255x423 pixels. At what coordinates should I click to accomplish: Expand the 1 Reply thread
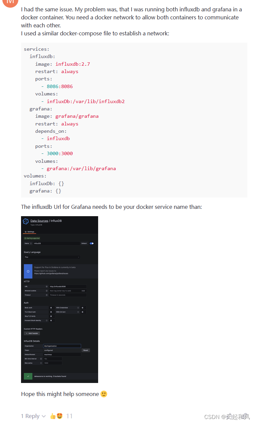[x=33, y=416]
